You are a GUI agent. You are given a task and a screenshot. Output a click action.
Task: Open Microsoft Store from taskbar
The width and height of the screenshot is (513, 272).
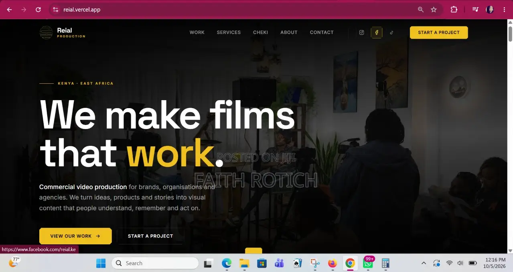click(x=262, y=263)
